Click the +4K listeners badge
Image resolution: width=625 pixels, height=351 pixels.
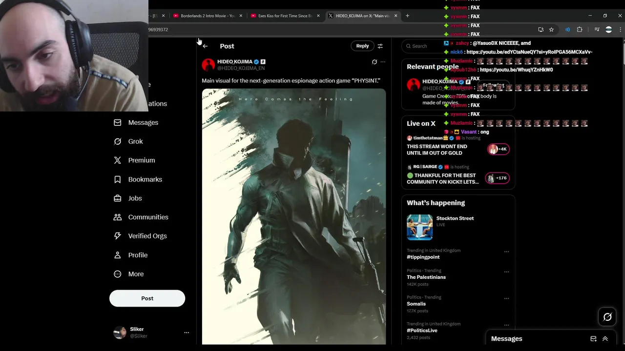498,149
